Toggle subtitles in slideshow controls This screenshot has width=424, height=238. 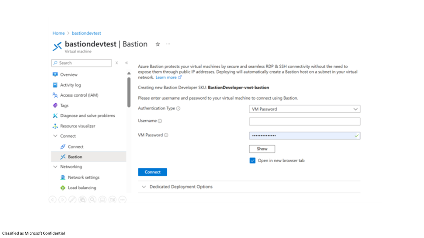click(x=102, y=200)
